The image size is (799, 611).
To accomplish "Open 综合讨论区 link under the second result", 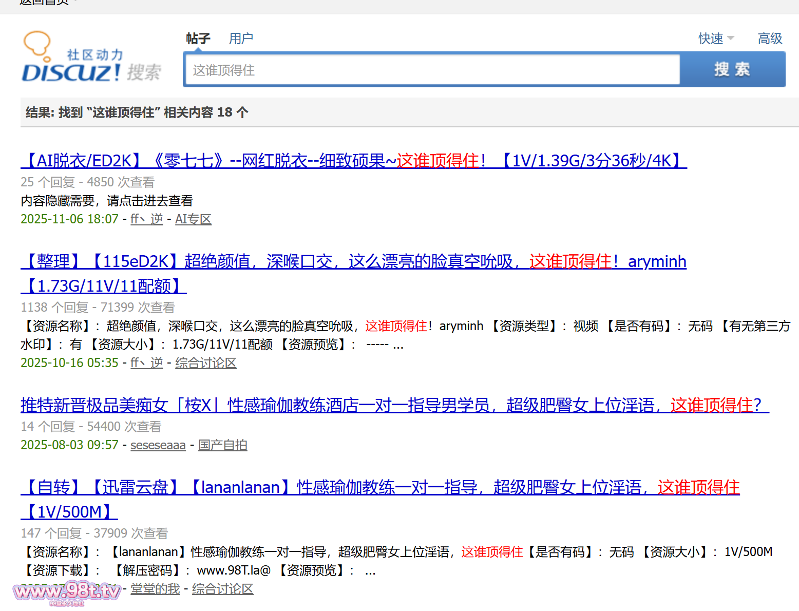I will click(x=205, y=363).
